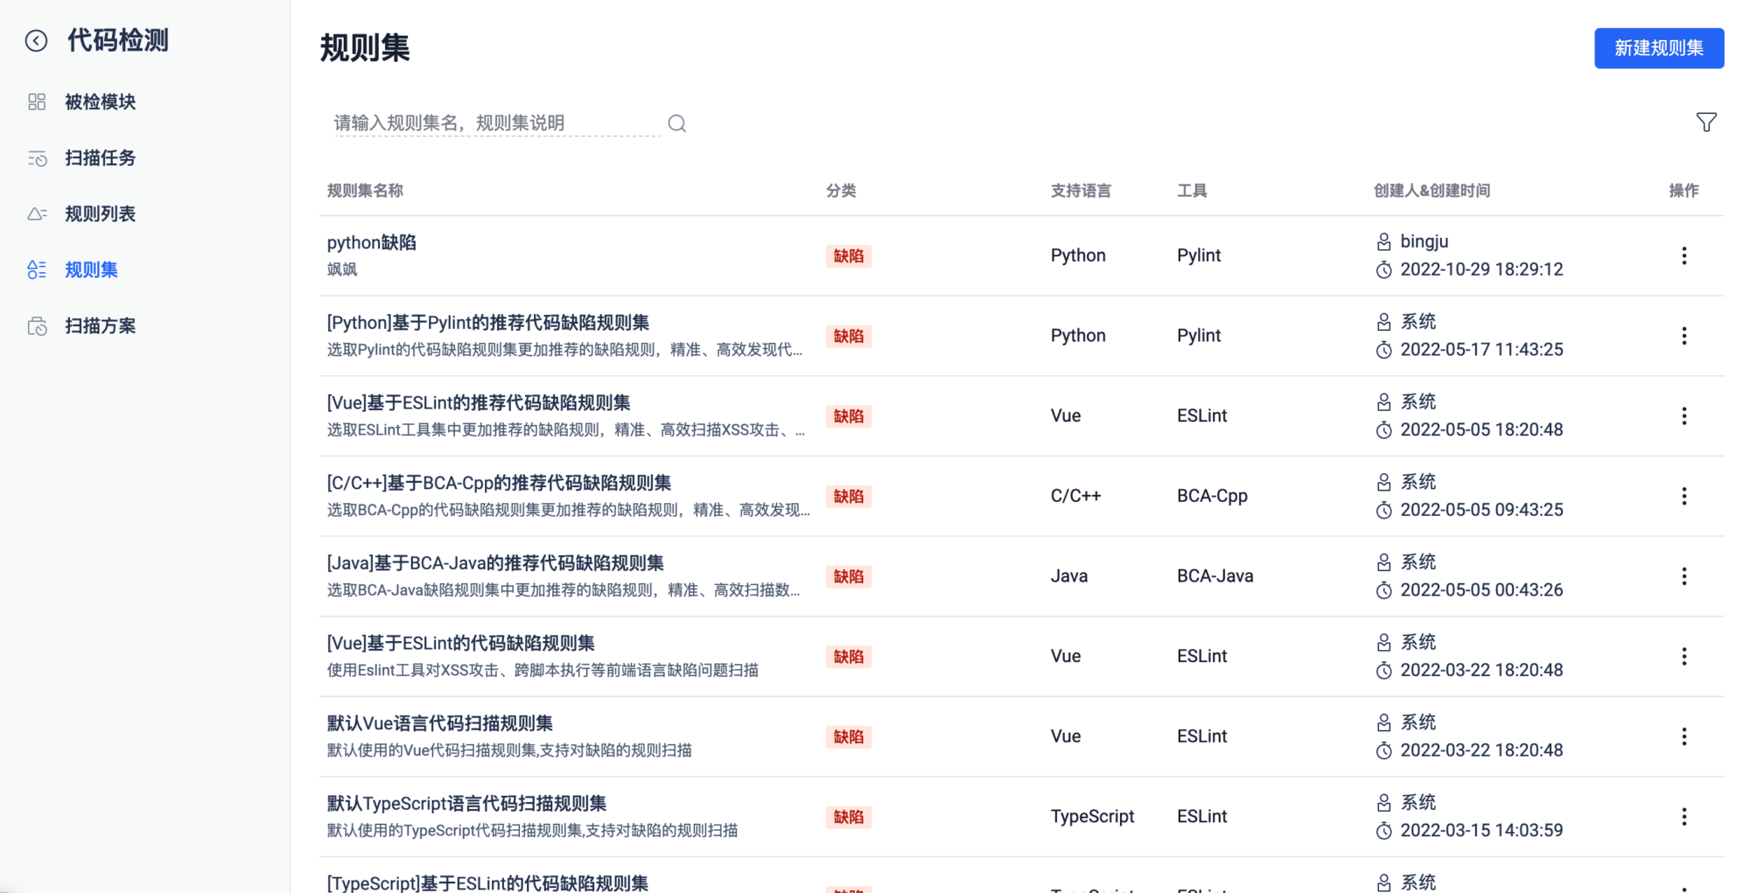1750x893 pixels.
Task: Click the user icon next to bingju
Action: [1384, 242]
